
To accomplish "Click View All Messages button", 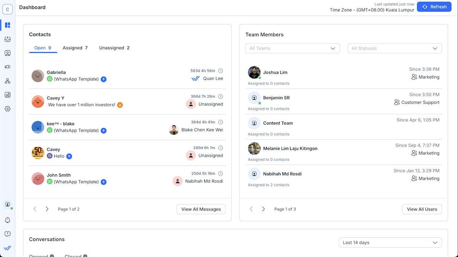I will pos(201,209).
